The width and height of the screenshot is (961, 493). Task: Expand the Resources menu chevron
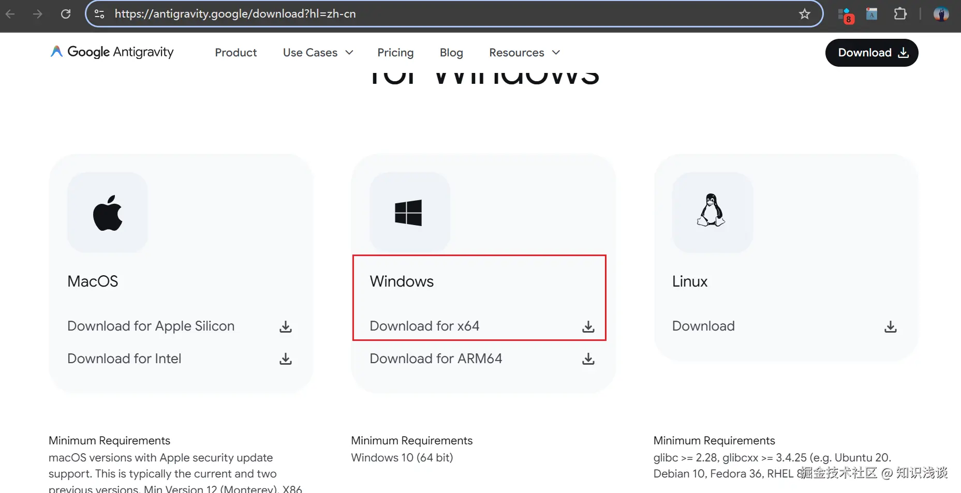click(556, 53)
